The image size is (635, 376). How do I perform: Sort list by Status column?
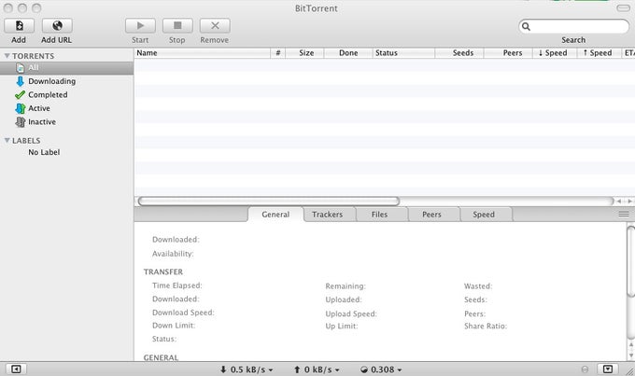(x=403, y=53)
